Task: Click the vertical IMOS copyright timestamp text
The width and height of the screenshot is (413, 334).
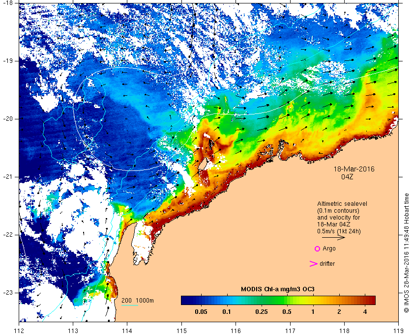Action: pos(407,253)
